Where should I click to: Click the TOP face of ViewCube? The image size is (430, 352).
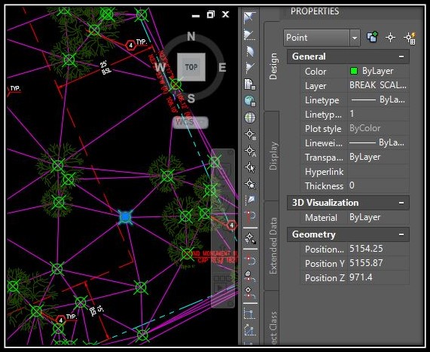click(191, 67)
